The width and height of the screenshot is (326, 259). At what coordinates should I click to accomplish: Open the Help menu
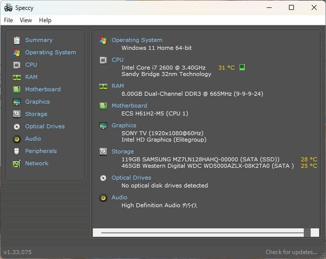tap(45, 20)
